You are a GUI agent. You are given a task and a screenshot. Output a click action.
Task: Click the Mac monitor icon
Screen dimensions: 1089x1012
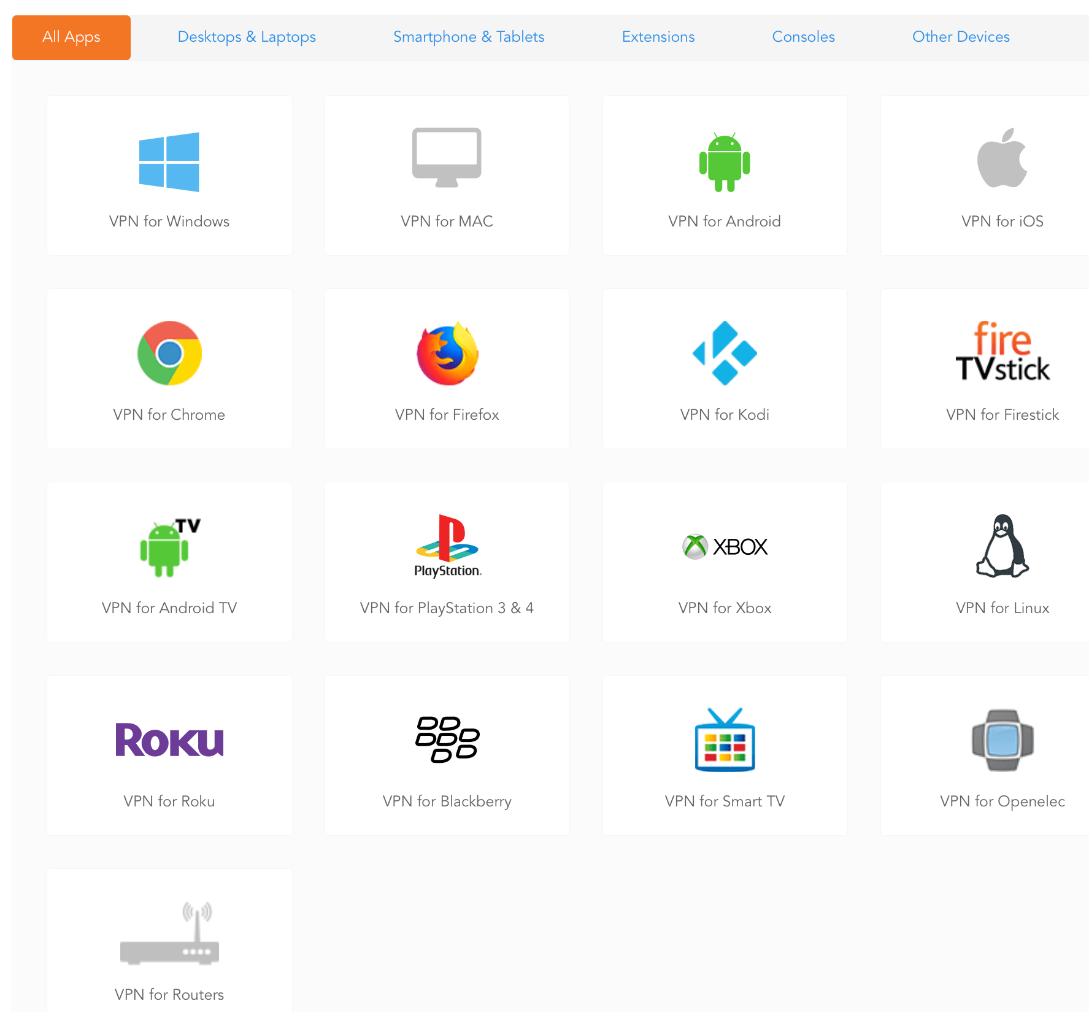coord(447,158)
